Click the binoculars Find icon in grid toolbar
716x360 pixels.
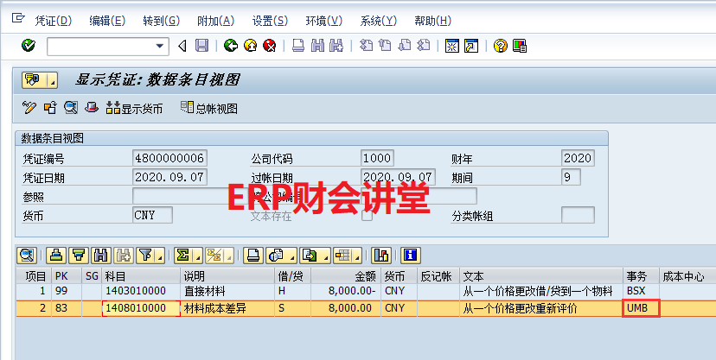(100, 255)
